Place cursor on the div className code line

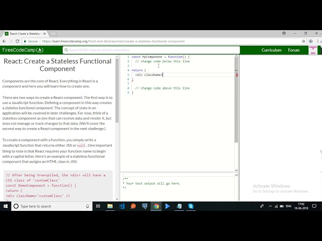tap(149, 75)
